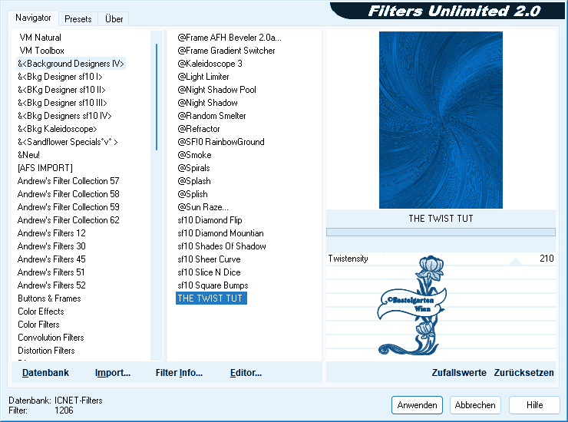Choose sf10 Diamond Flip filter
Viewport: 568px width, 422px height.
point(210,220)
